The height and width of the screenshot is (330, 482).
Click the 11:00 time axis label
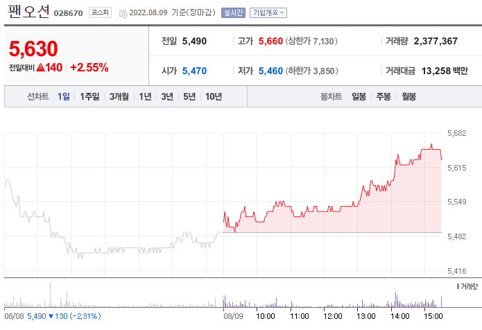pos(300,316)
